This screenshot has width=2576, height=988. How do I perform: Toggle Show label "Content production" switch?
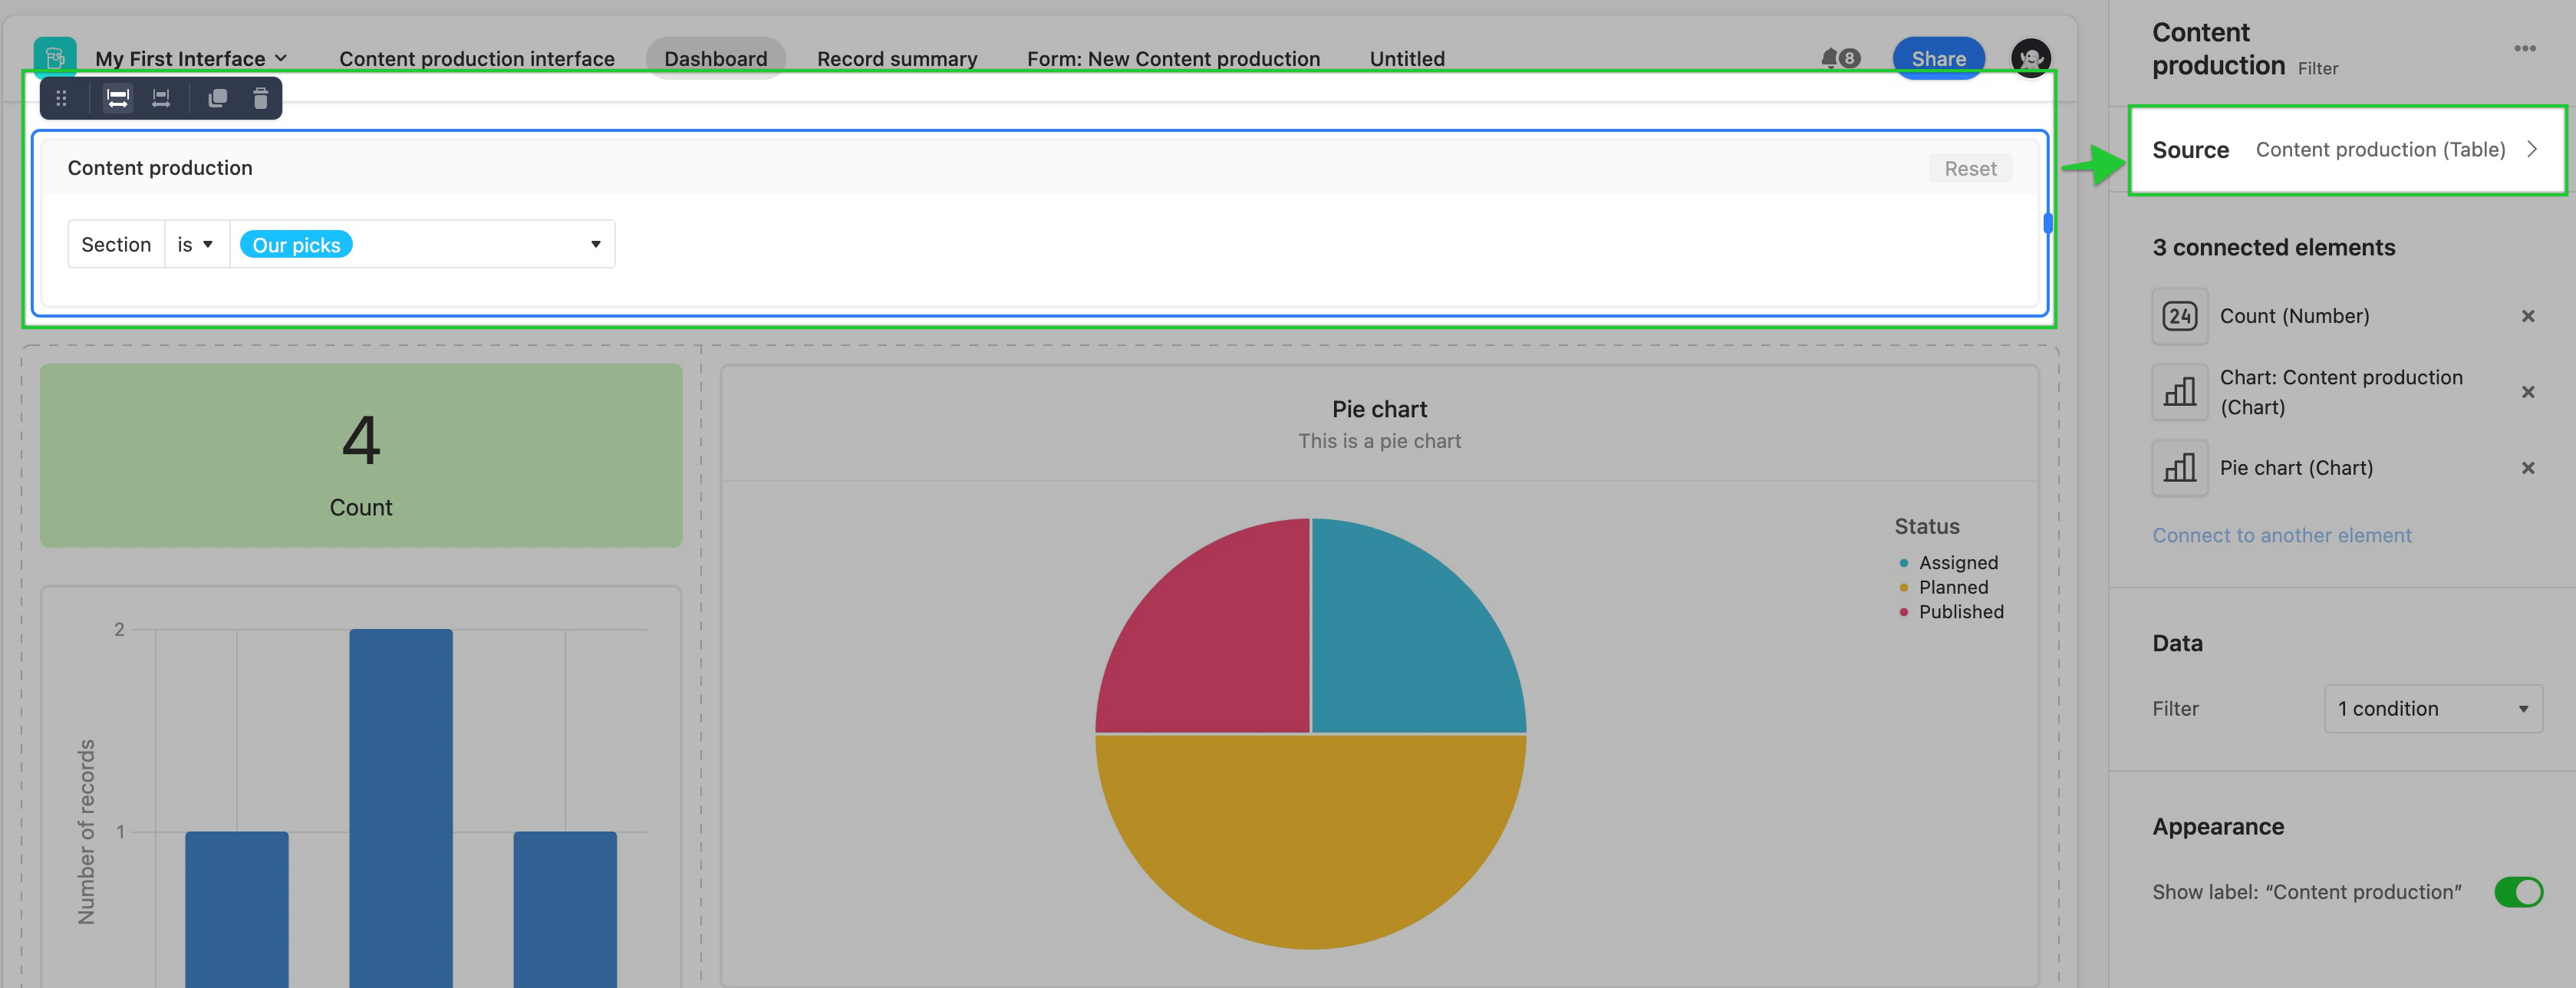pos(2518,892)
